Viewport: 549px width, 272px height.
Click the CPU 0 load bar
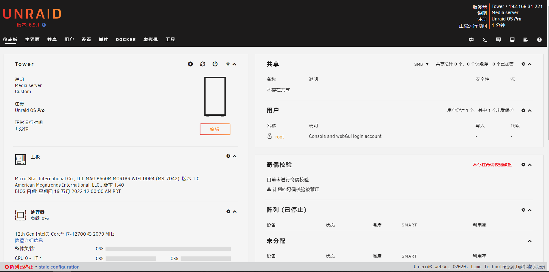click(131, 258)
